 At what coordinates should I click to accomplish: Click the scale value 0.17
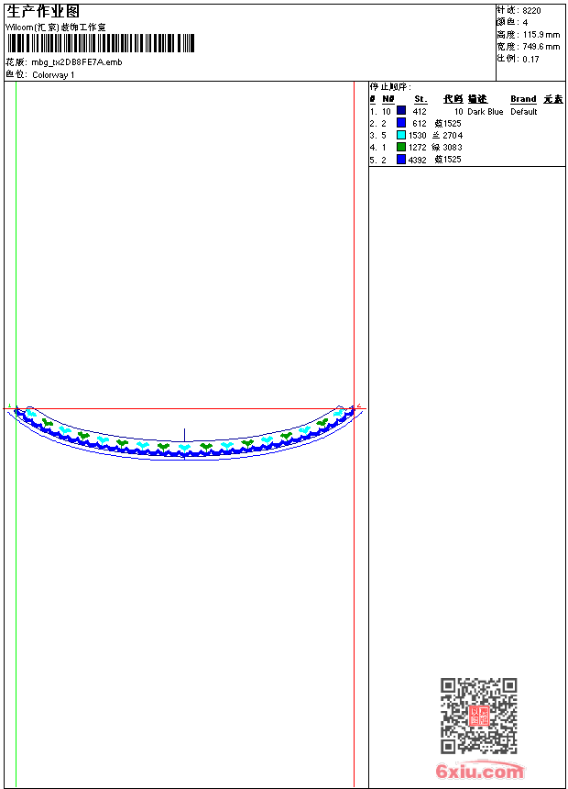[530, 59]
